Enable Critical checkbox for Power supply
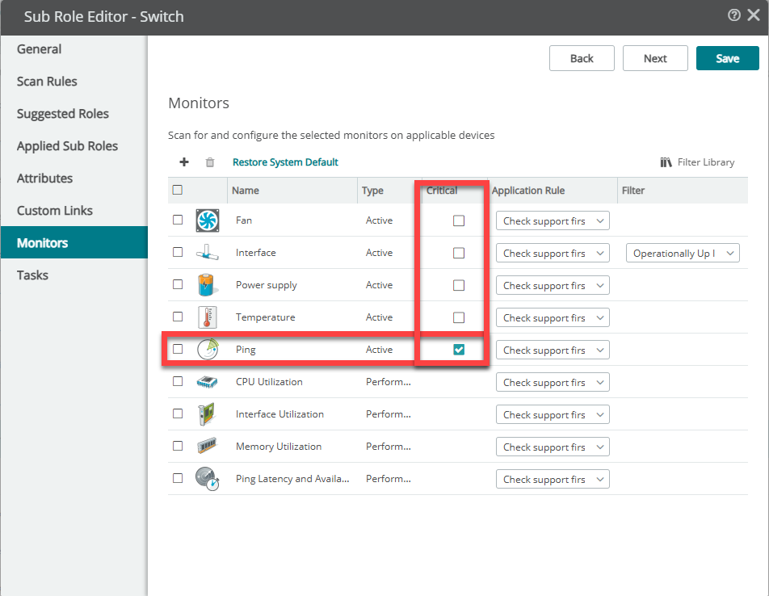 pyautogui.click(x=459, y=285)
